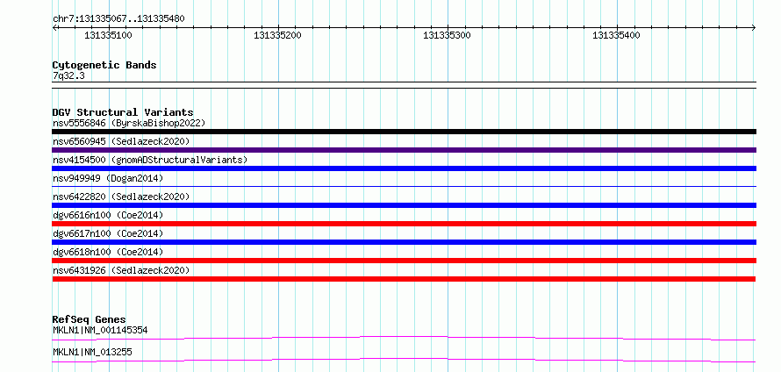Open variant nsv6560945 (Sedlazeck2020) label
The image size is (781, 372).
(121, 141)
